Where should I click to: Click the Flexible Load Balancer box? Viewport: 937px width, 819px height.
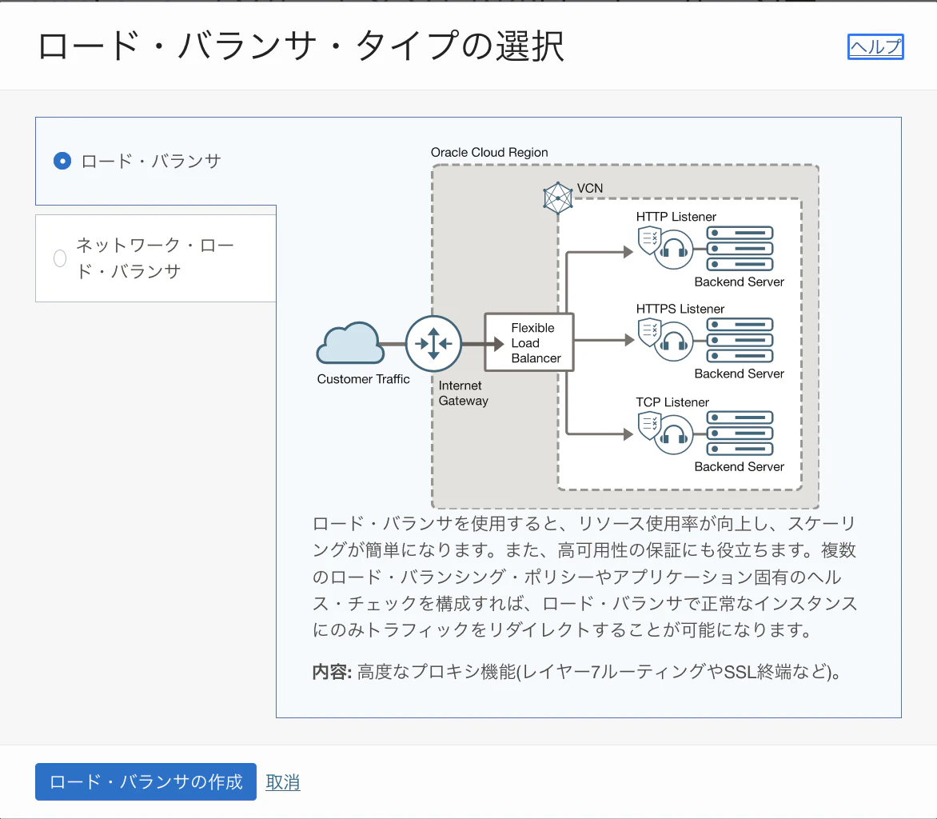point(529,342)
